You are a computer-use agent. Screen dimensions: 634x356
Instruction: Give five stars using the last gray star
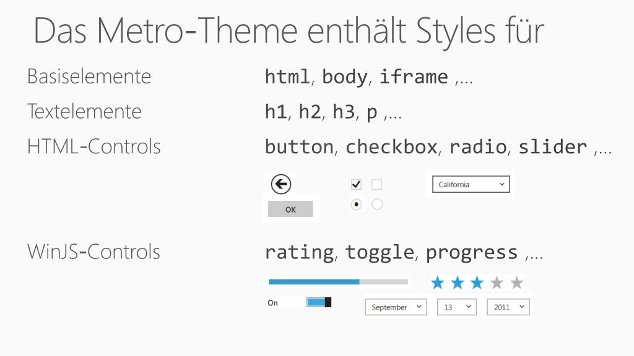tap(517, 283)
